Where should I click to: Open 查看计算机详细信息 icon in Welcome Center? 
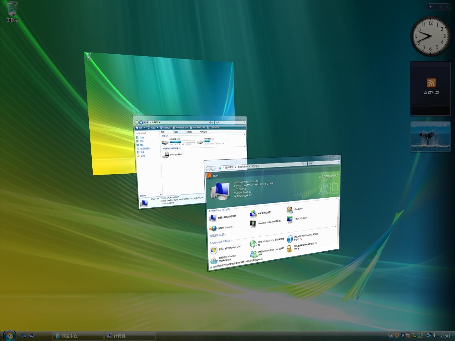[213, 218]
